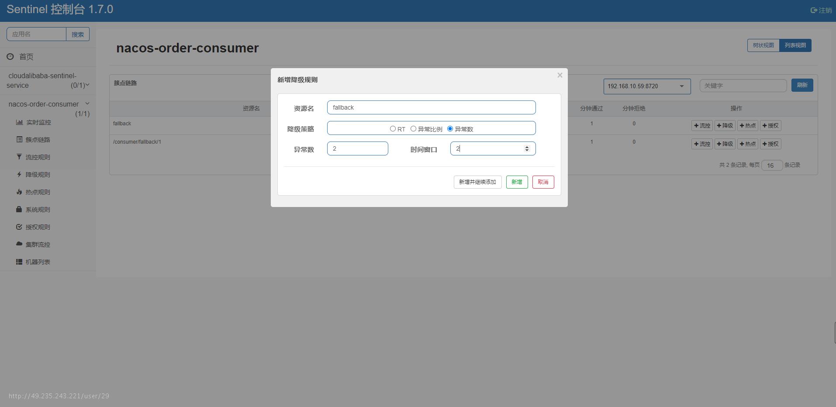Click the nacos-order-consumer app name in sidebar
The height and width of the screenshot is (407, 836).
coord(44,104)
